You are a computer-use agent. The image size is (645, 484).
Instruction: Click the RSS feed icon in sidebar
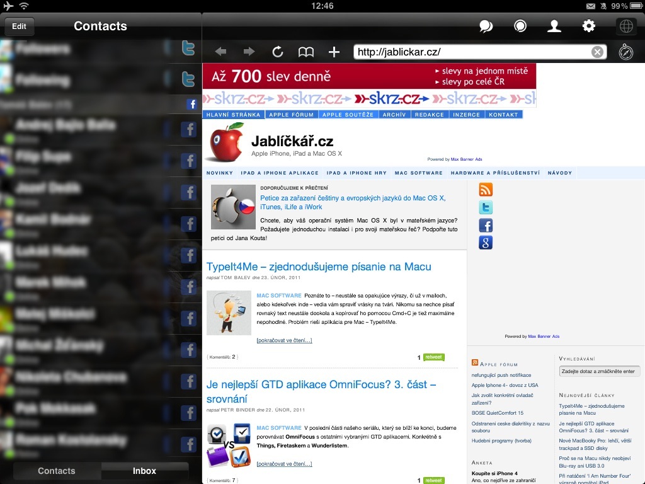(x=486, y=190)
